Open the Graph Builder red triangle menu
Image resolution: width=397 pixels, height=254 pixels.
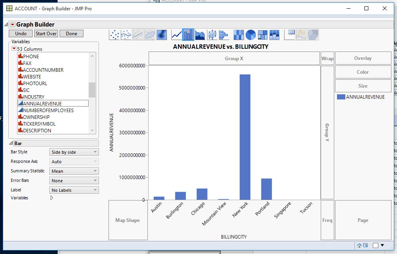pyautogui.click(x=12, y=25)
